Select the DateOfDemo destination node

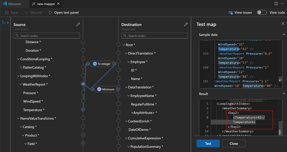tap(140, 130)
